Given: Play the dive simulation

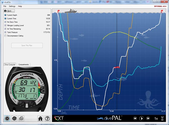Looking at the screenshot, I should (141, 119).
